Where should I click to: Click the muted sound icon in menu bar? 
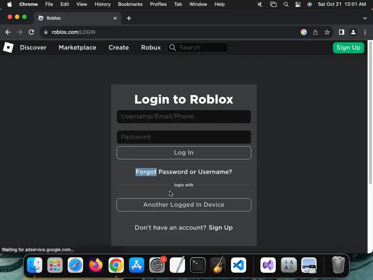[260, 4]
